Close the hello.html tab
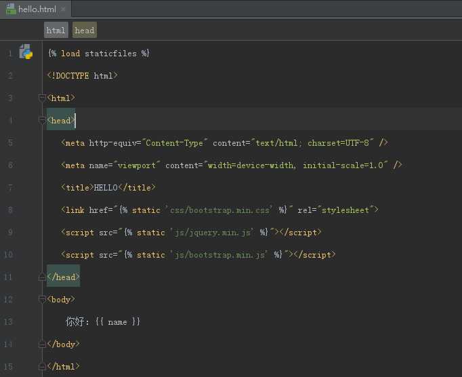 click(63, 9)
